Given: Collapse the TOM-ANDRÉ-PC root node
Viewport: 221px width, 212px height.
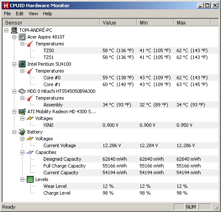Looking at the screenshot, I should tap(6, 30).
